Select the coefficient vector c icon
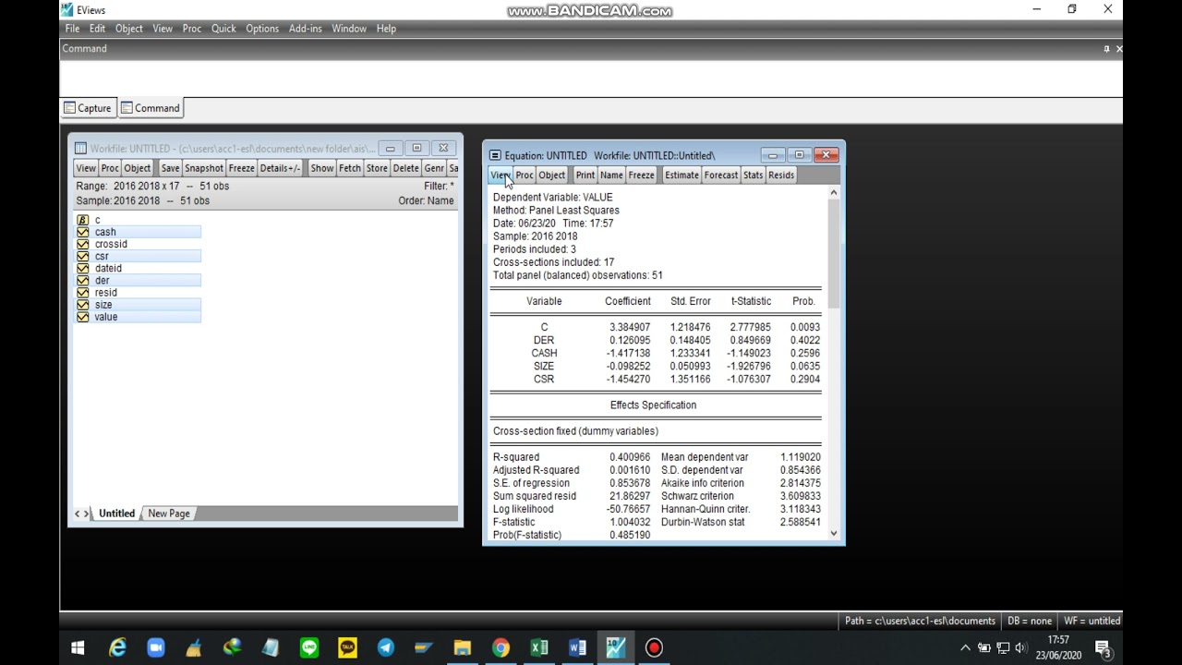The width and height of the screenshot is (1182, 665). 83,220
